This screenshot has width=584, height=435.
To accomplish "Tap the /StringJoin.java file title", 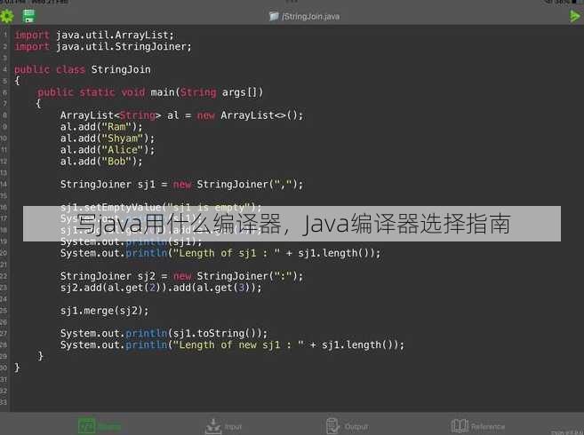I will (x=310, y=16).
